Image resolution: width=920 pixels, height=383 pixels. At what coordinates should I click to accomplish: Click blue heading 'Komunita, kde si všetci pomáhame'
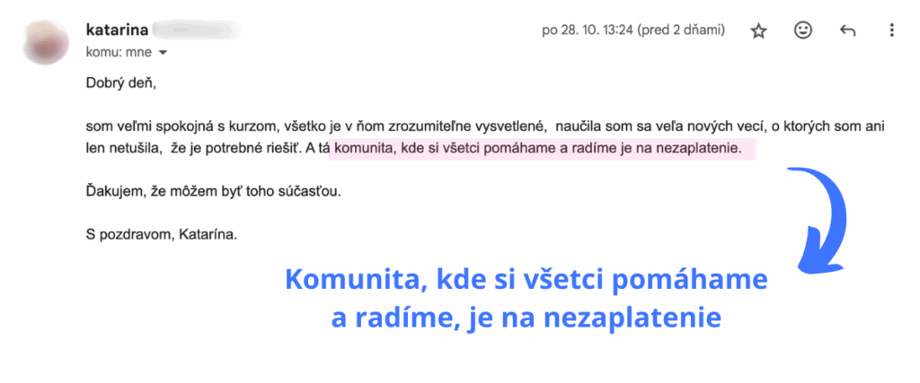526,281
